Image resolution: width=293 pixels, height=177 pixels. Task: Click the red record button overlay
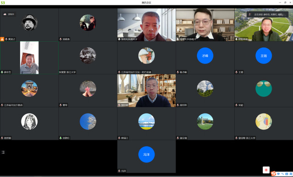click(x=266, y=170)
